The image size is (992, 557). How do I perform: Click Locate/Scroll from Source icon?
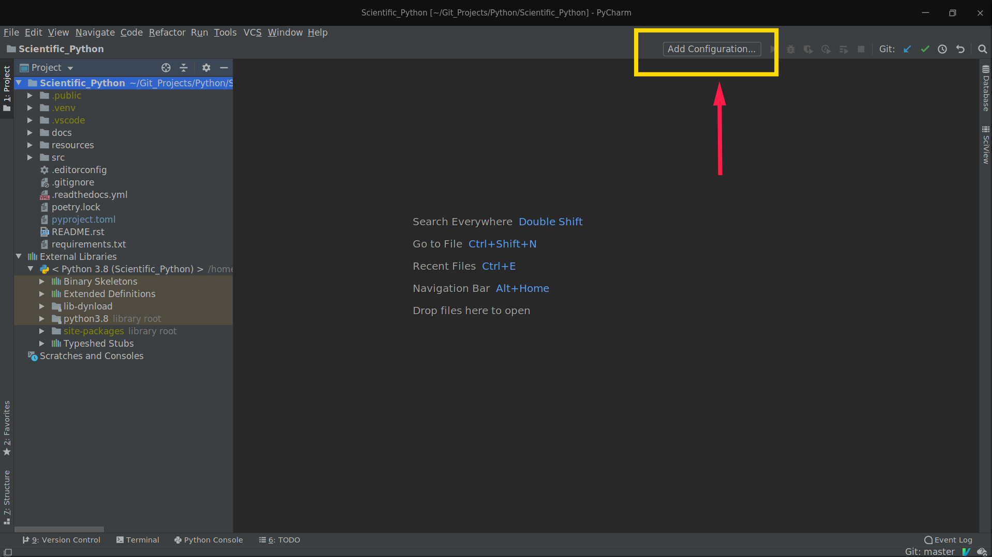pyautogui.click(x=166, y=68)
